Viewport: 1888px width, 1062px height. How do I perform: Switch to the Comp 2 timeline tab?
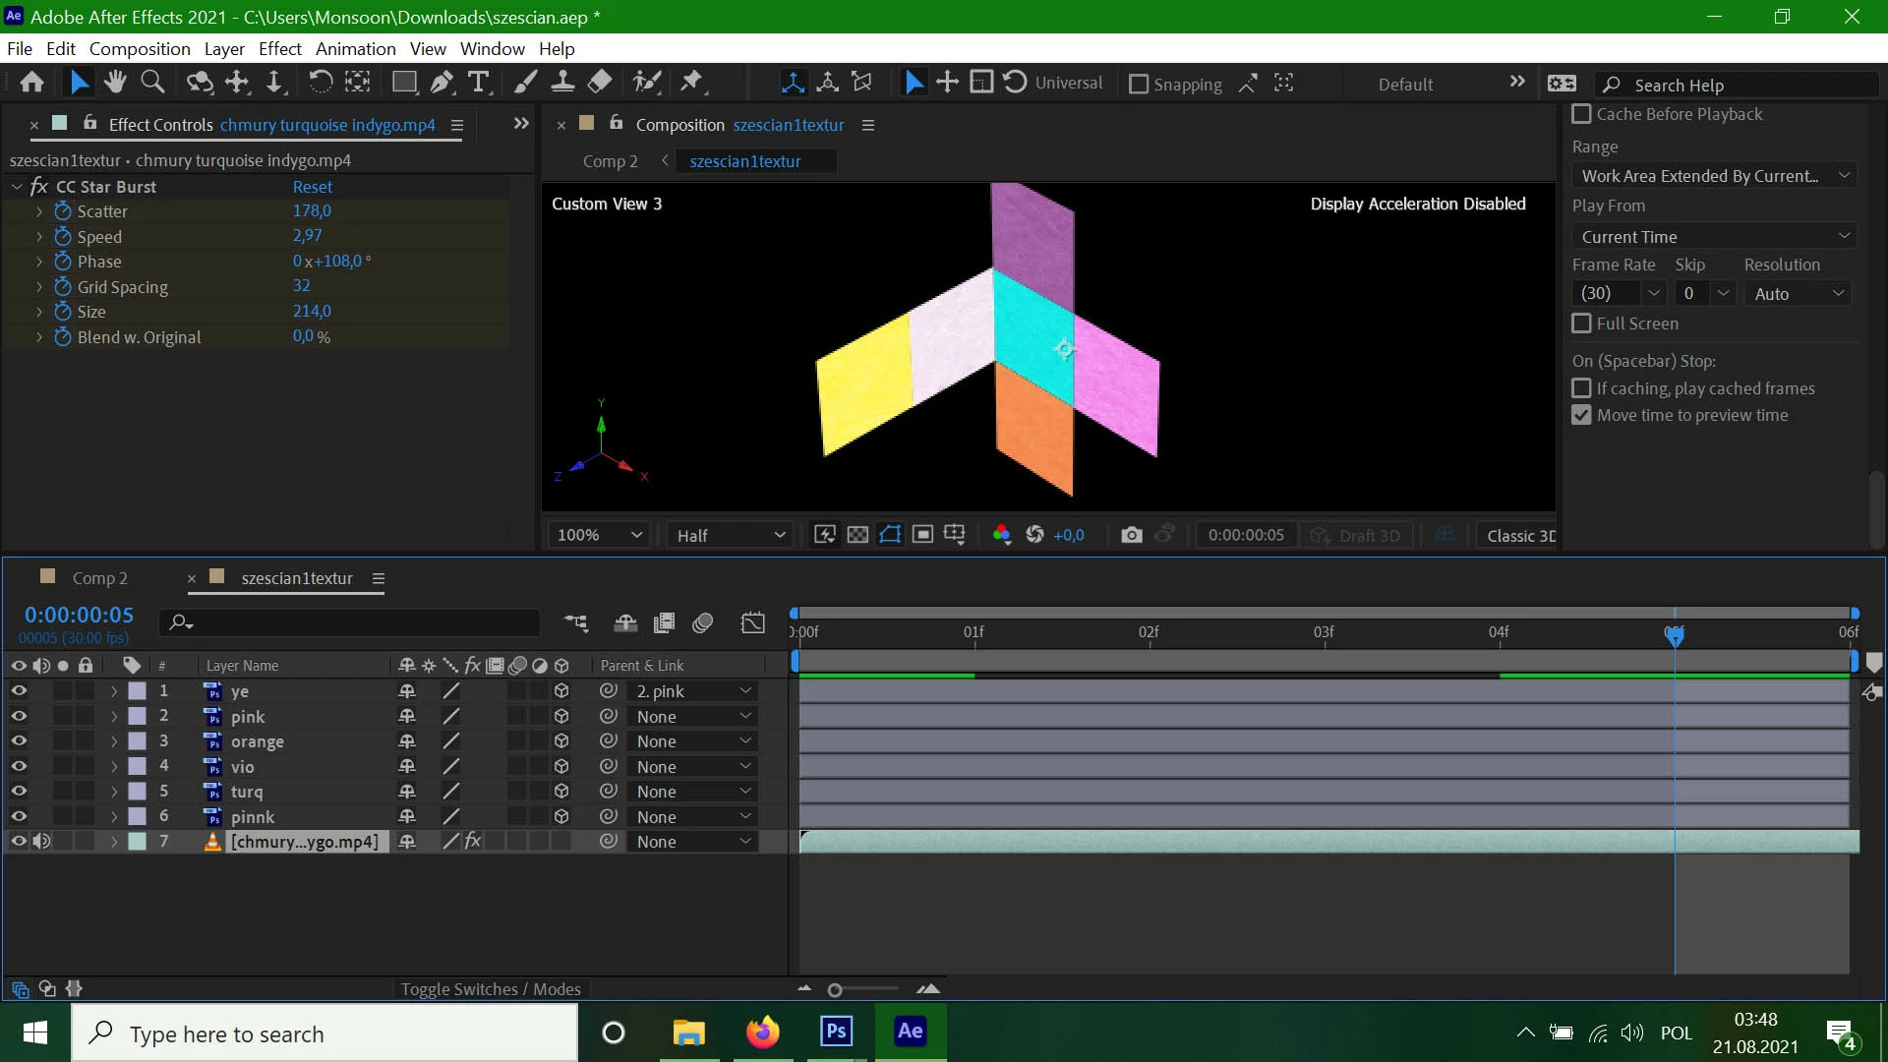(x=99, y=578)
